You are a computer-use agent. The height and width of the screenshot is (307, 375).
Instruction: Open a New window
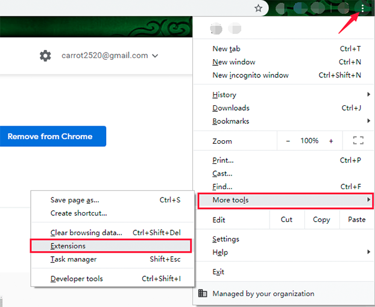coord(283,62)
